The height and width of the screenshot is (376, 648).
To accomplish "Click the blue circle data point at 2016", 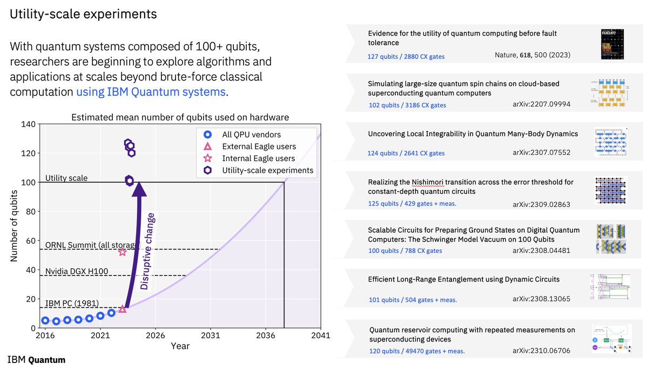I will click(45, 321).
